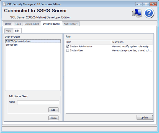Open the System Roles tab

click(x=32, y=24)
